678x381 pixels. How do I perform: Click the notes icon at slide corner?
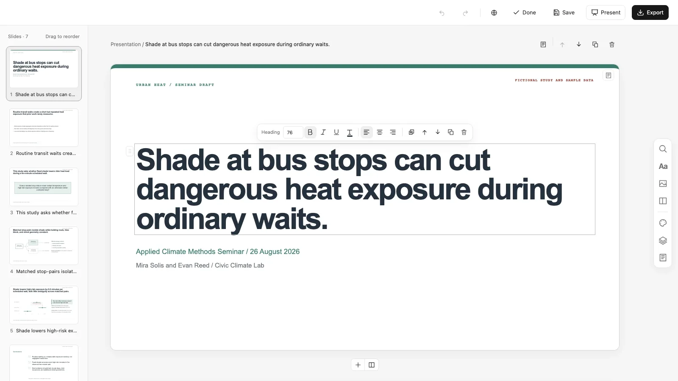609,75
